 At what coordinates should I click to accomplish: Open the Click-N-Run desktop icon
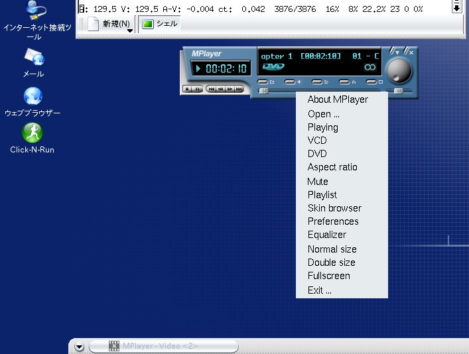(32, 134)
